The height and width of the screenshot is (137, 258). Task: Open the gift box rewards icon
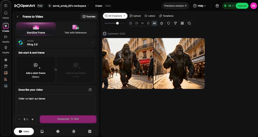click(217, 6)
